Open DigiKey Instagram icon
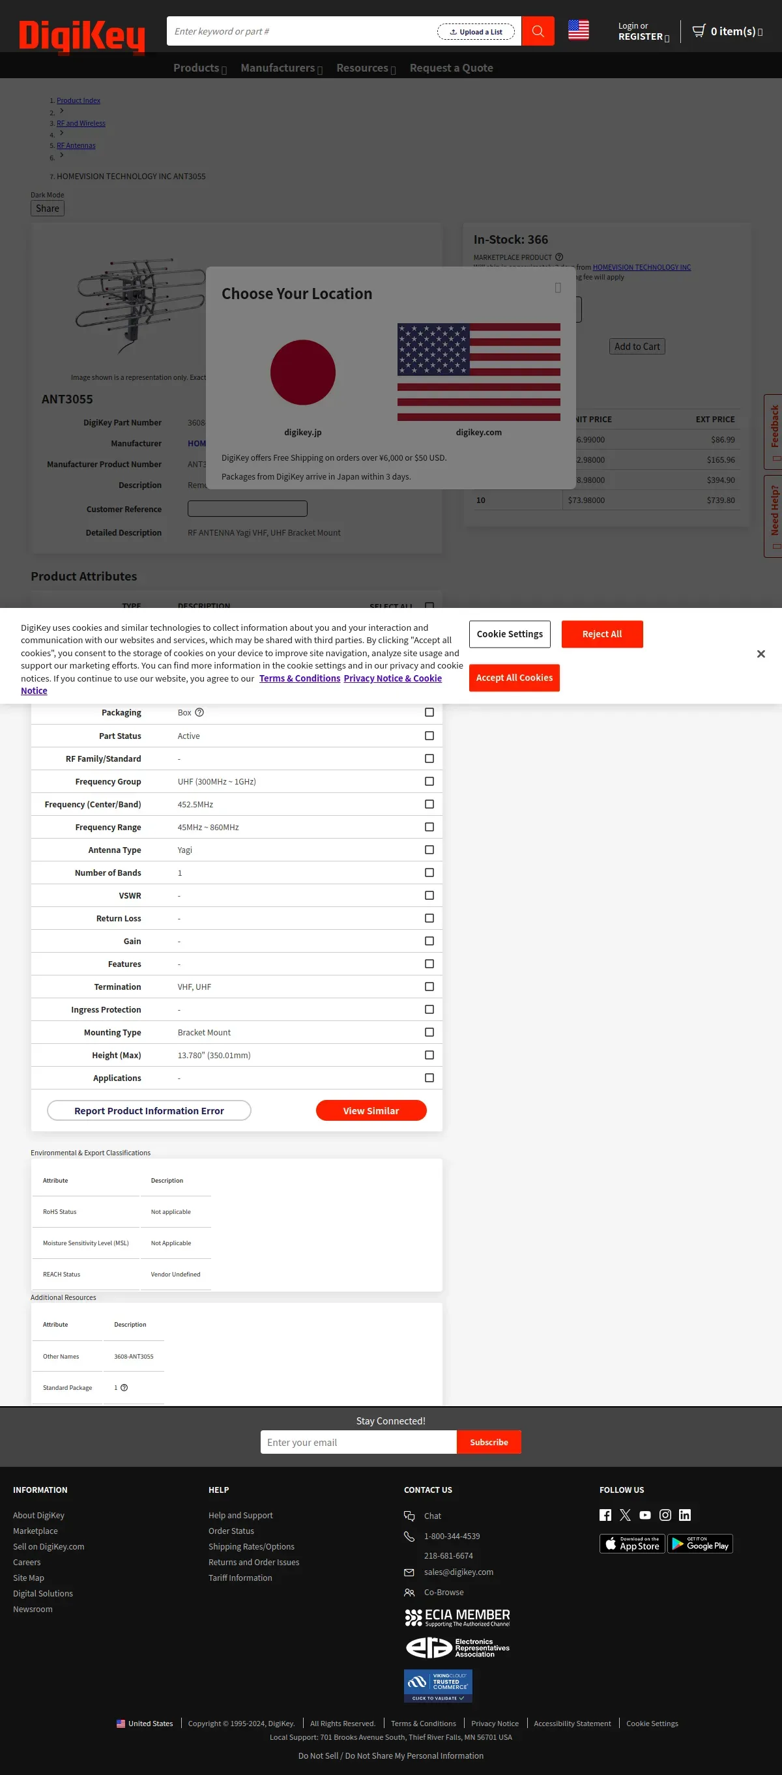 coord(665,1514)
